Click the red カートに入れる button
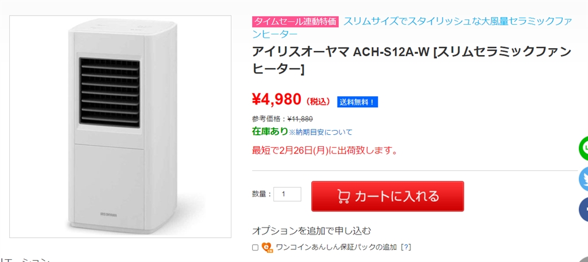This screenshot has height=262, width=588. [388, 196]
